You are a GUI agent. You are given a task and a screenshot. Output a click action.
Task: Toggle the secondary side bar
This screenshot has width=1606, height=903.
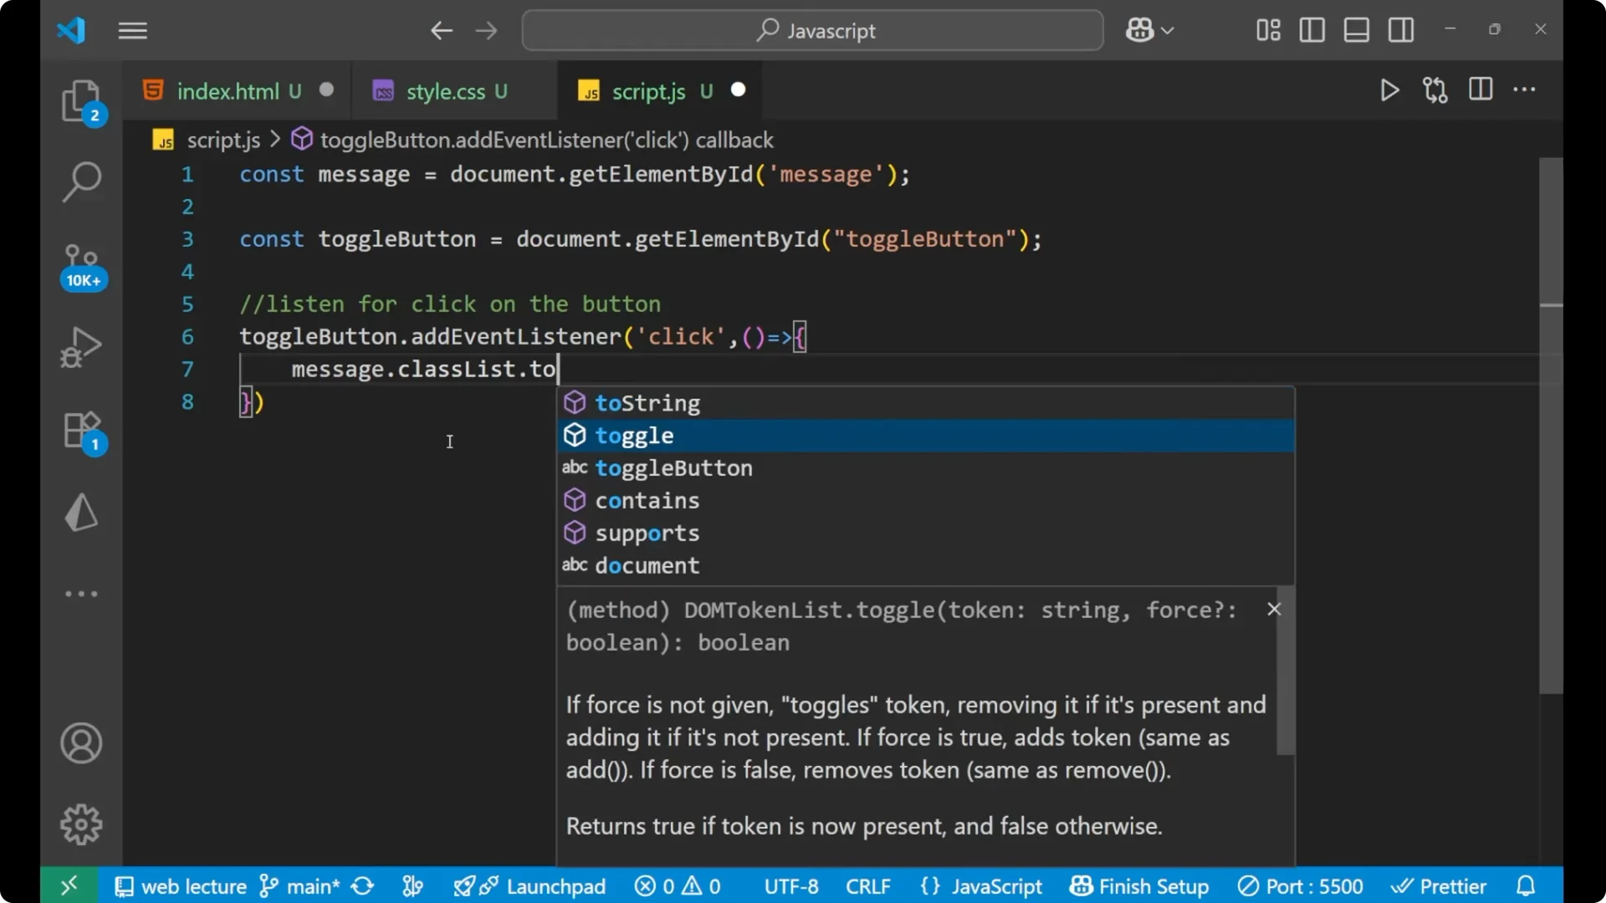1401,30
